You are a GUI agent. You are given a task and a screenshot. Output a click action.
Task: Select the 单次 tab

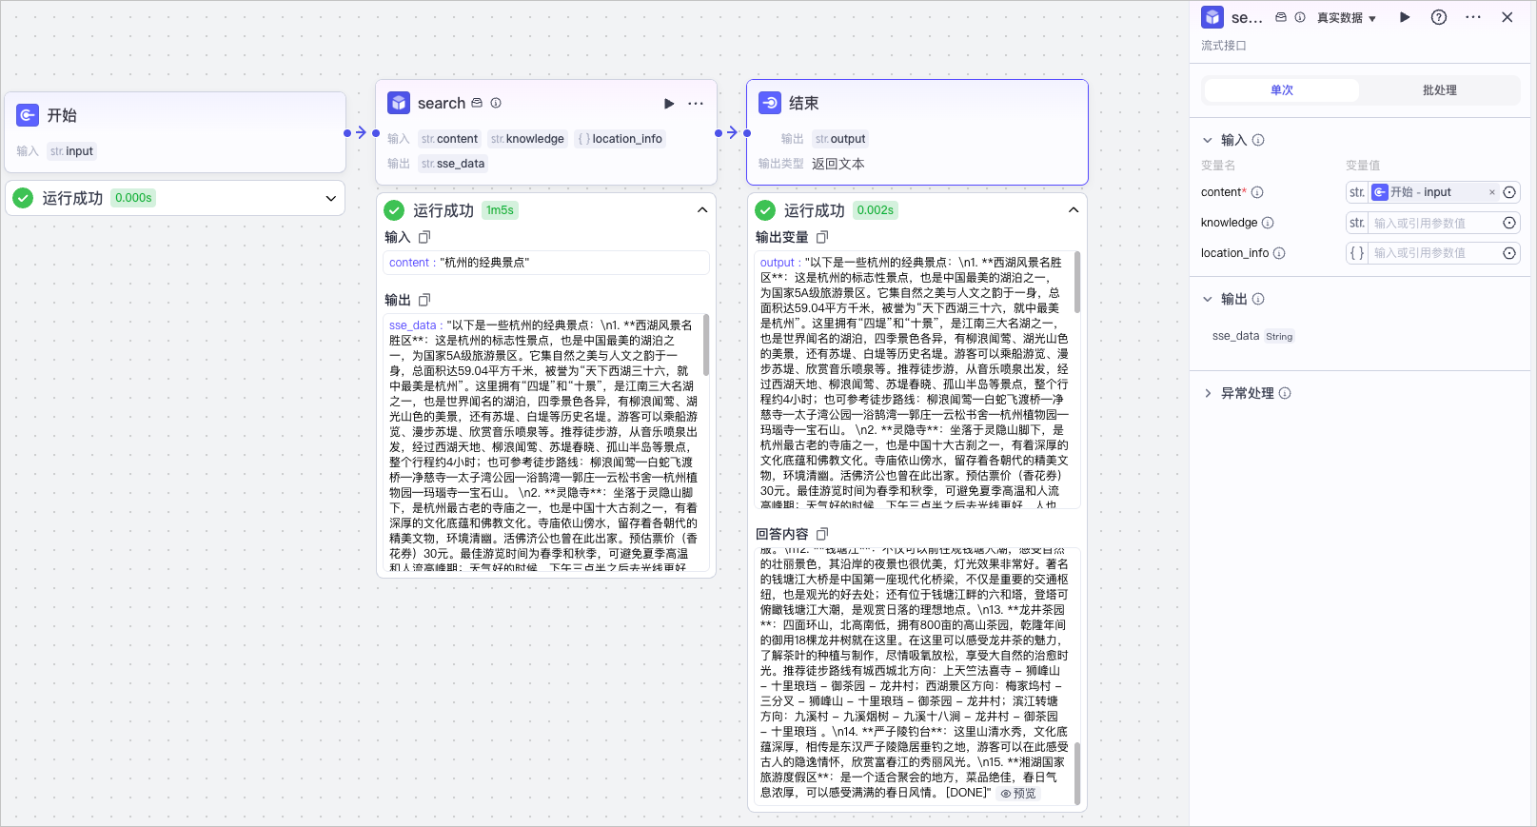pos(1282,90)
